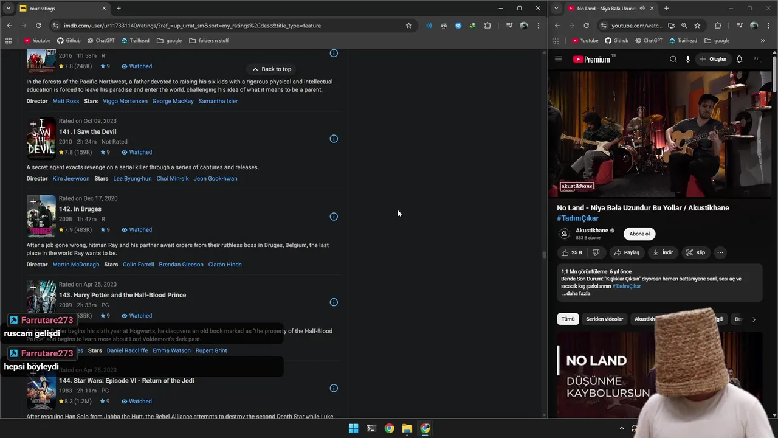Open YouTube hamburger guide menu
The image size is (778, 438).
(558, 59)
